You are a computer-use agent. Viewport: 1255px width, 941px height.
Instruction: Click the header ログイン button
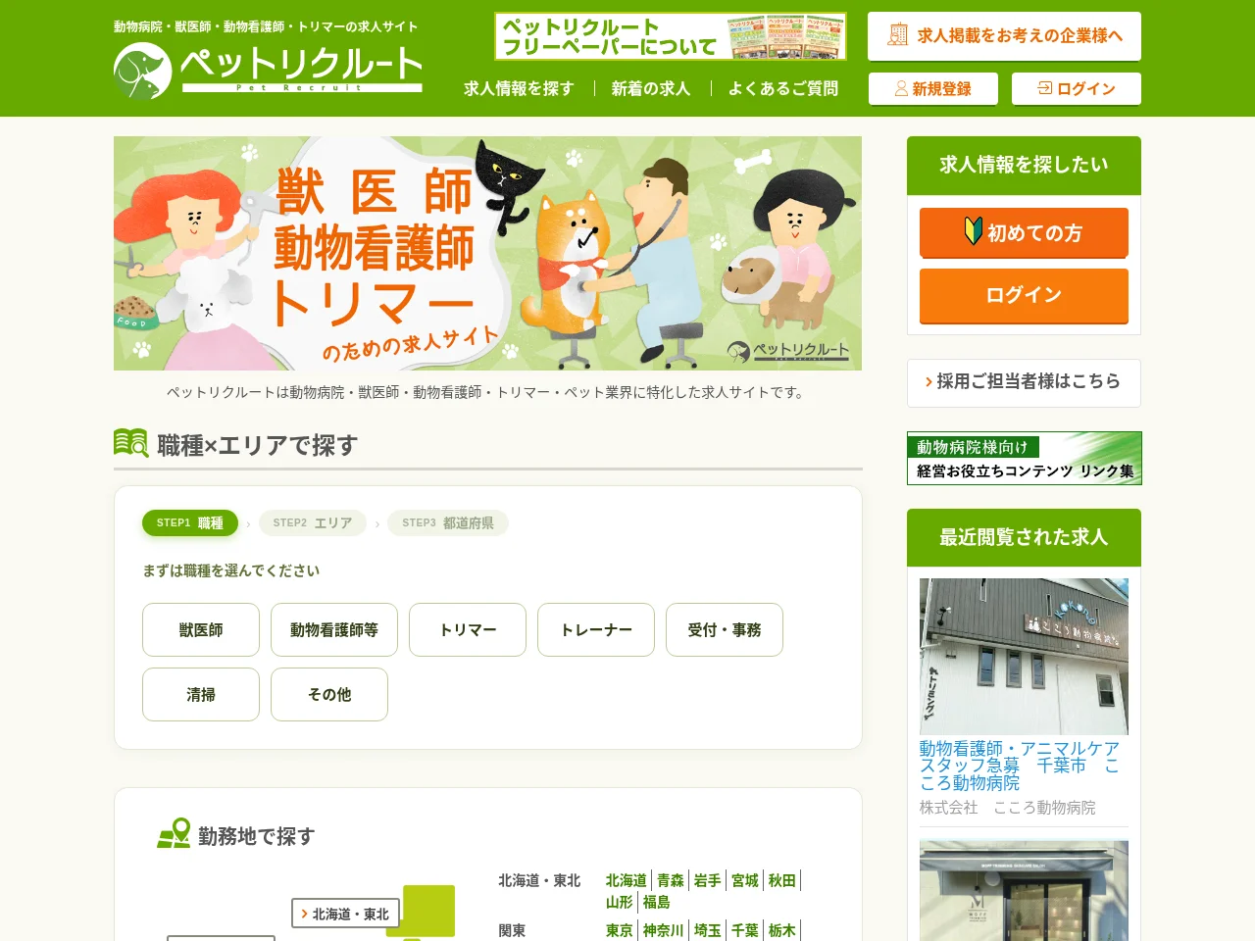click(x=1077, y=88)
